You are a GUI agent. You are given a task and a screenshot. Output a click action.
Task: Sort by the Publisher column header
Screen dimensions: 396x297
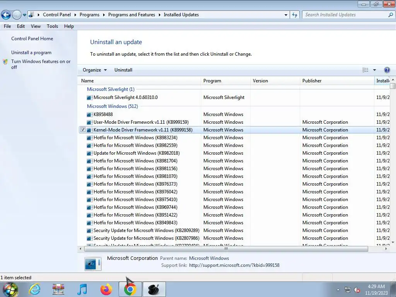[337, 81]
